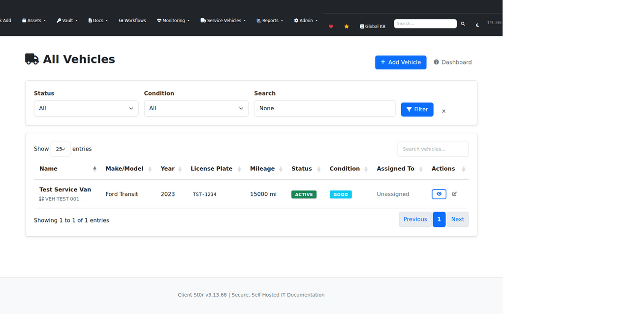The width and height of the screenshot is (630, 314).
Task: Open the Vault dropdown menu
Action: coord(67,21)
